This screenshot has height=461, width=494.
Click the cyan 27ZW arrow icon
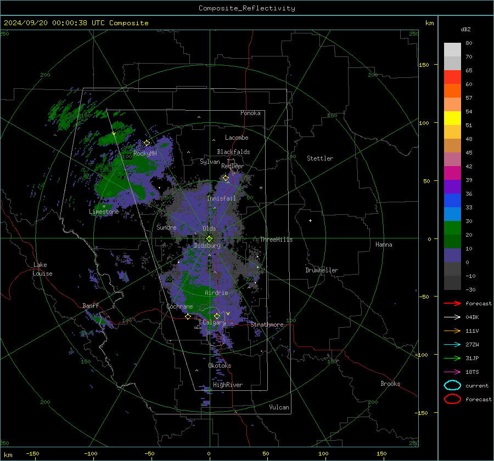click(452, 345)
